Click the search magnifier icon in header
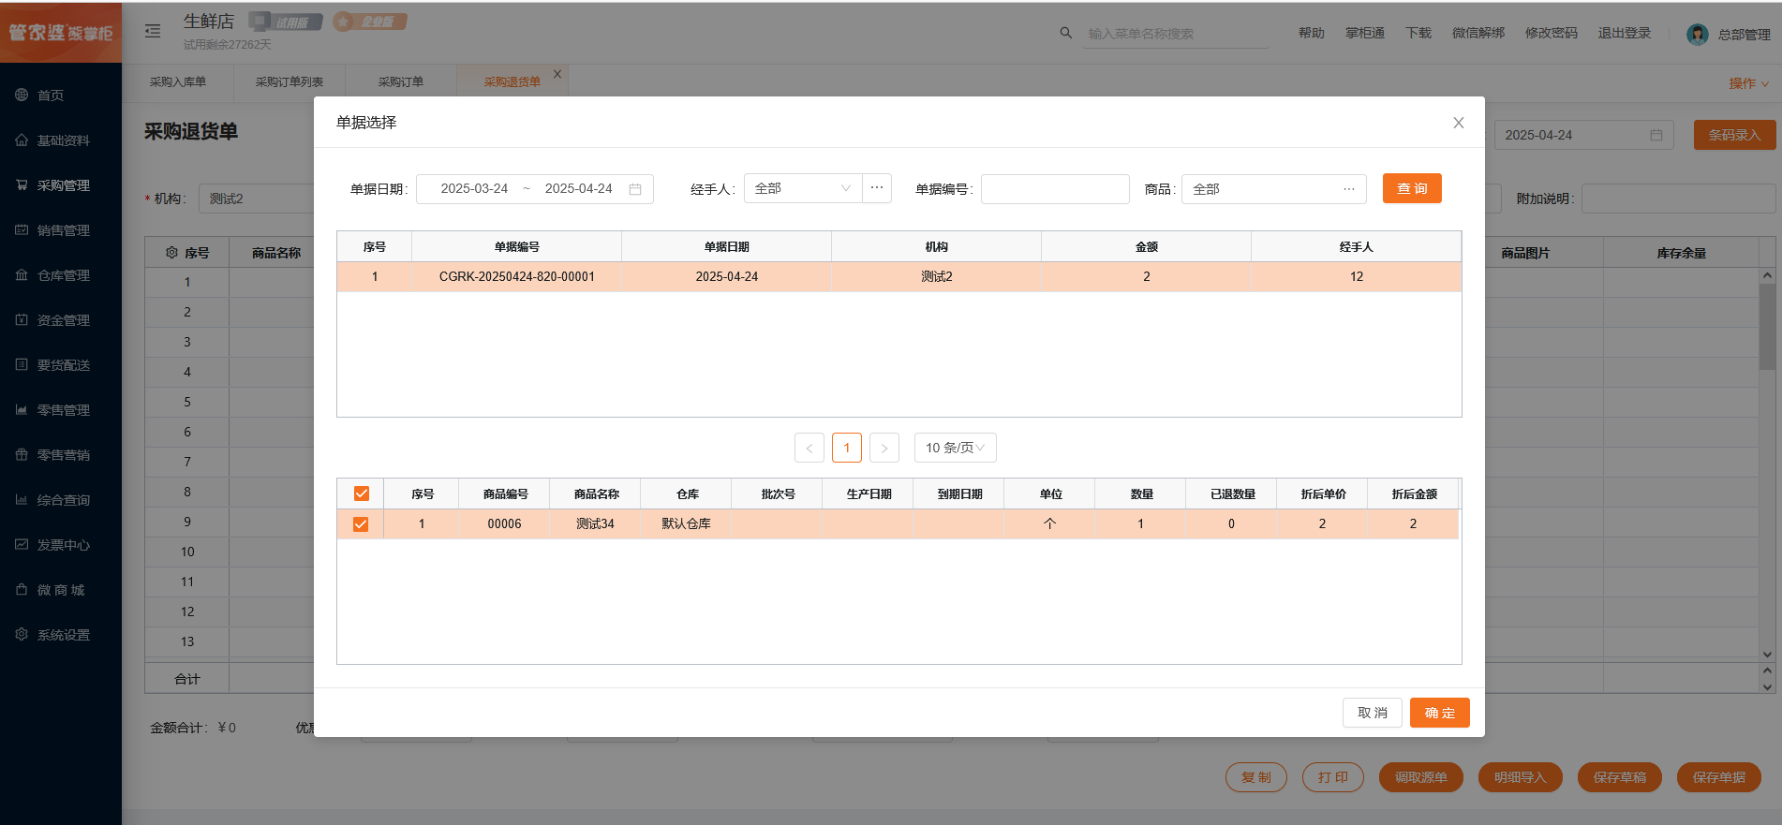1782x825 pixels. tap(1065, 33)
